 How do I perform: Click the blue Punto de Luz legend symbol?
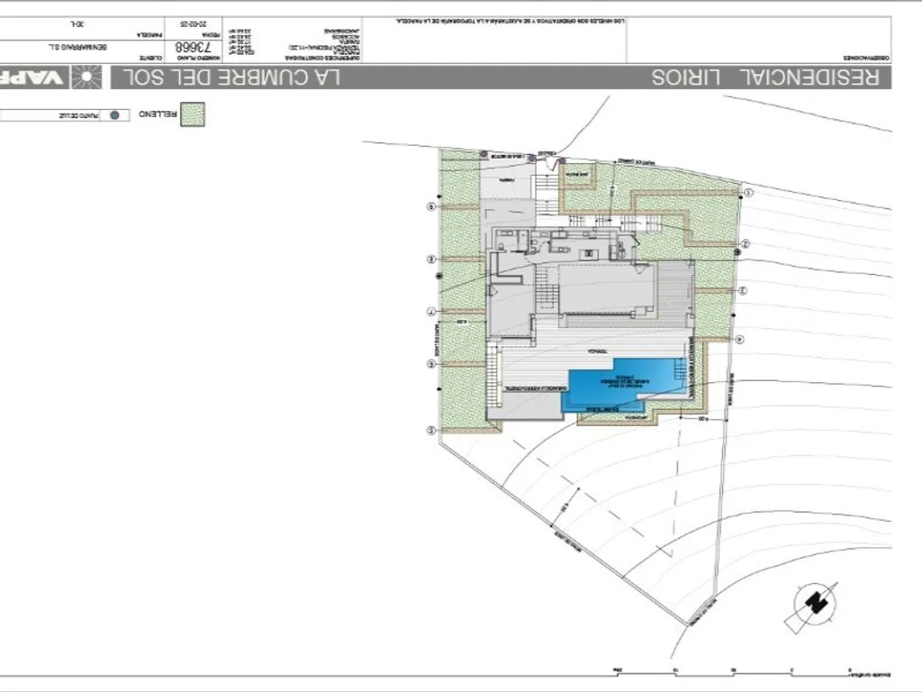(114, 114)
